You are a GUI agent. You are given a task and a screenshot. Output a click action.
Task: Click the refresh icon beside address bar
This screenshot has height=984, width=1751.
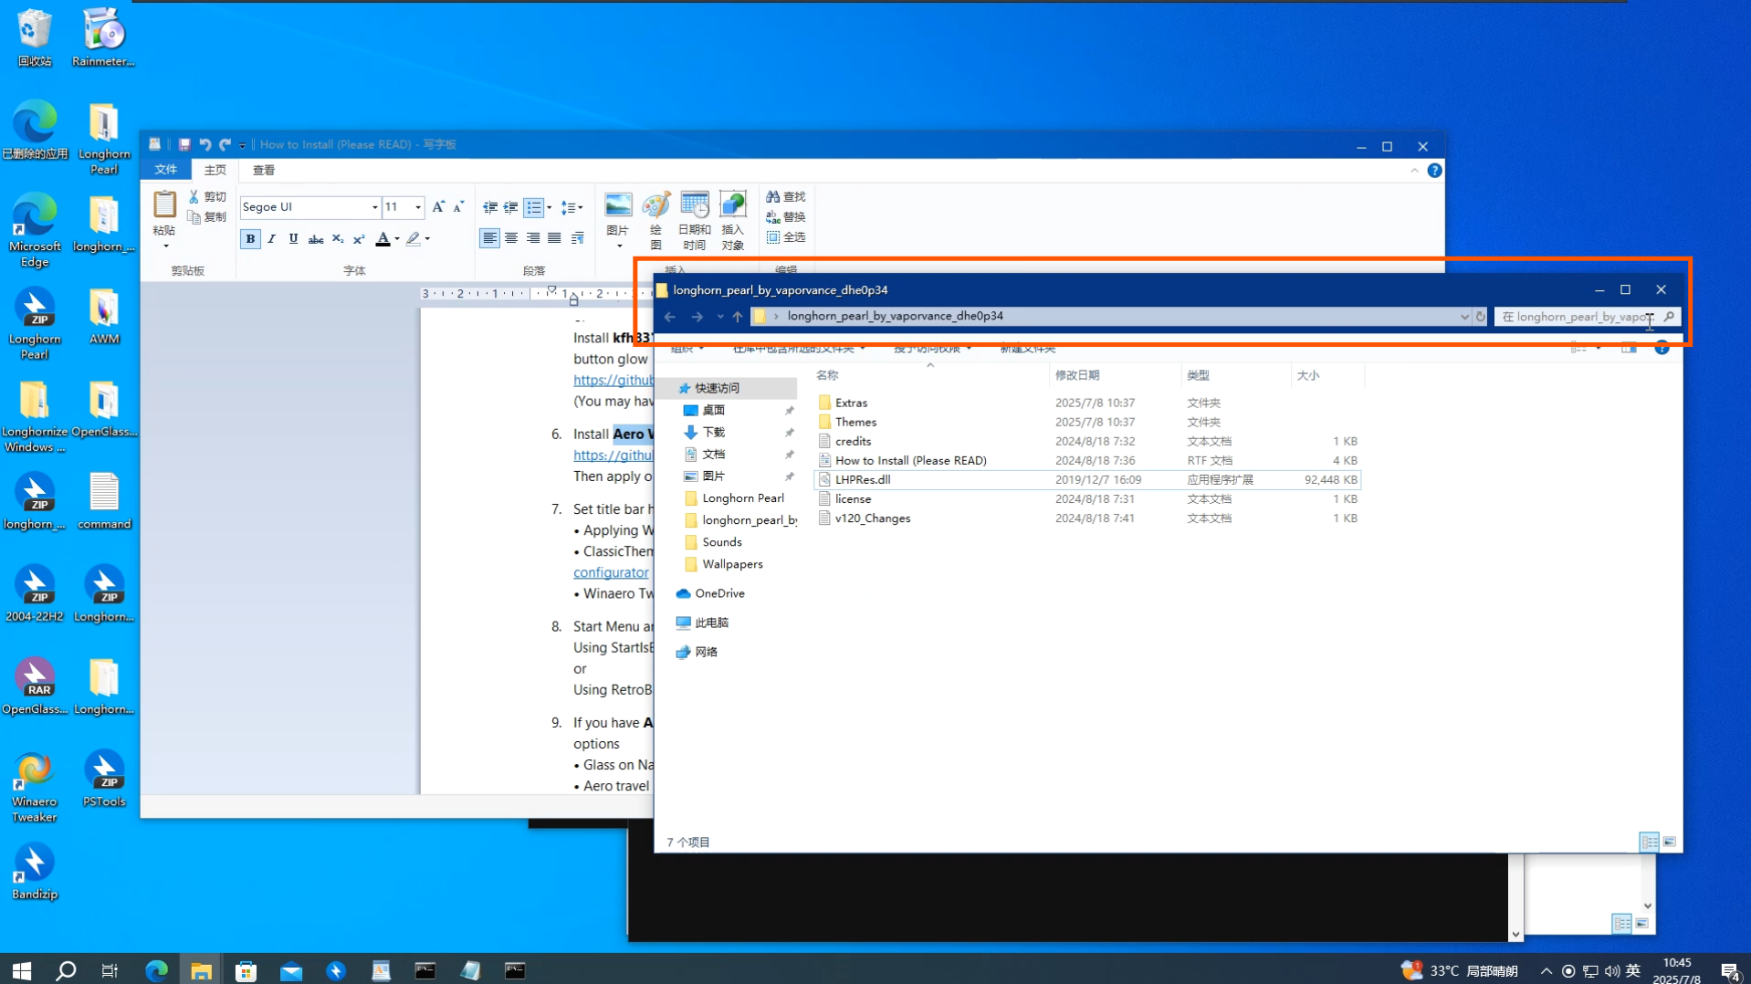(x=1480, y=317)
